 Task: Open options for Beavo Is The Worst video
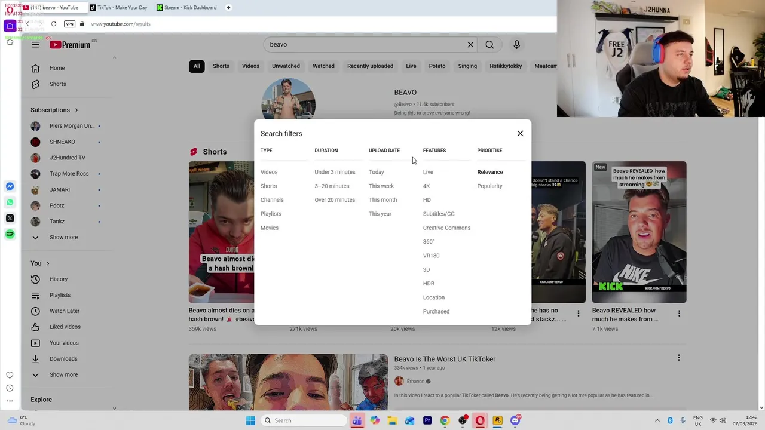(x=678, y=358)
